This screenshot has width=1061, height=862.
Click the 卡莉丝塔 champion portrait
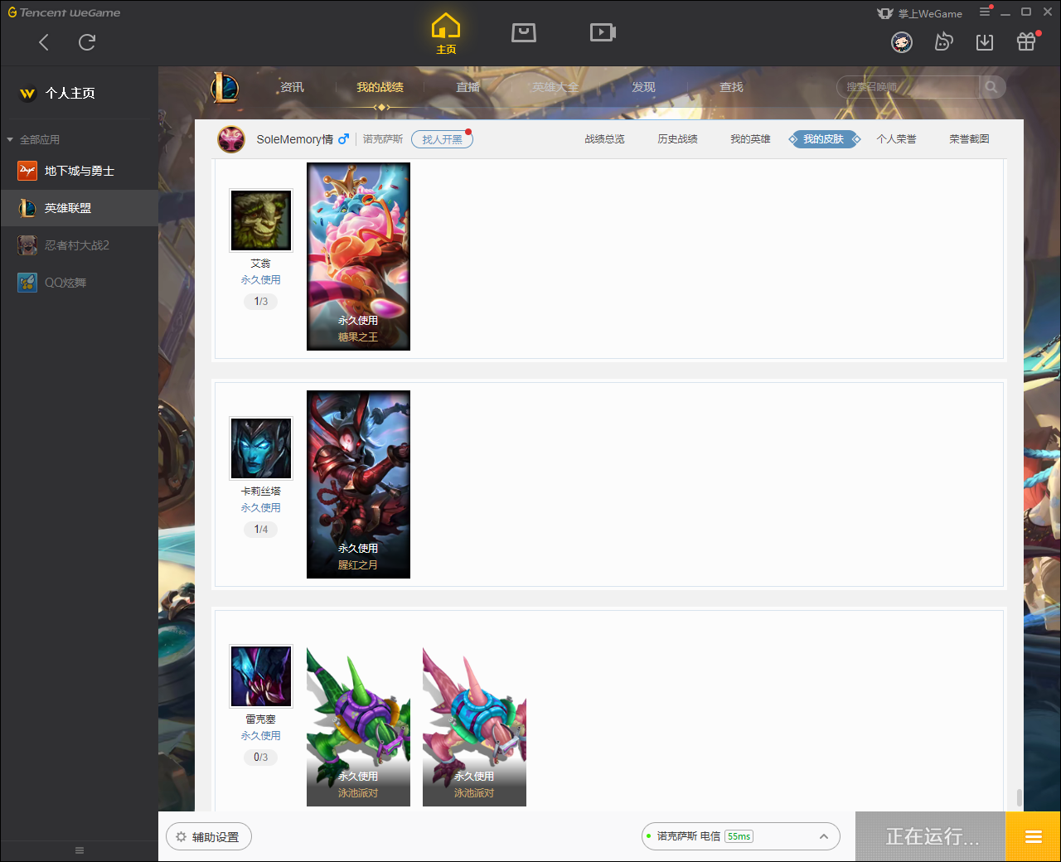tap(261, 448)
